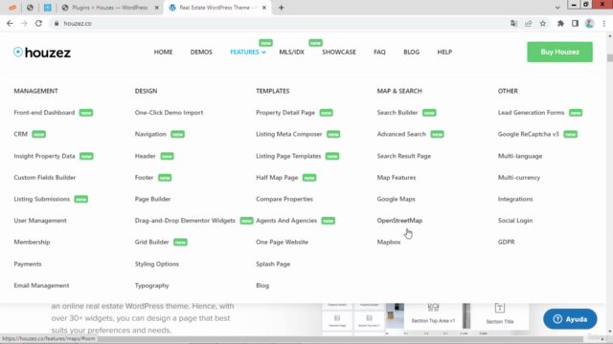Select the first pinned browser tab
Viewport: 613px width, 344px height.
point(12,8)
